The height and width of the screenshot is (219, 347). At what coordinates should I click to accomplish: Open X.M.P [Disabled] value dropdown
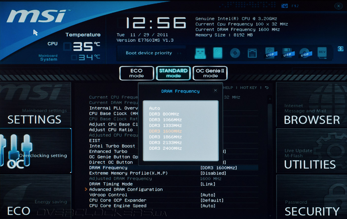(213, 173)
